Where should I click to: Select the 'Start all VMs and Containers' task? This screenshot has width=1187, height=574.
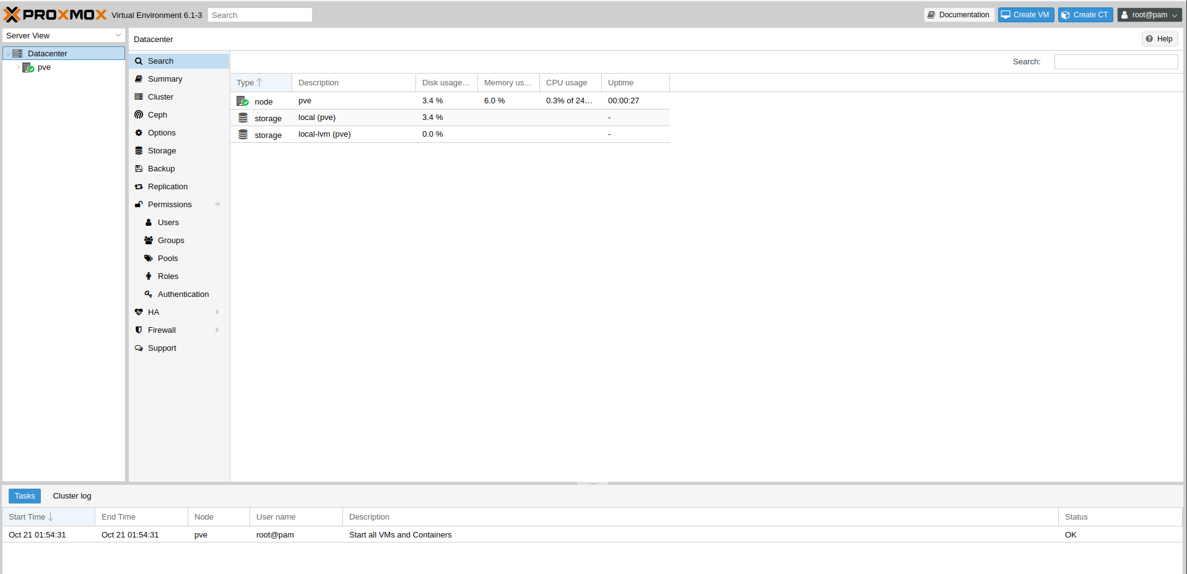[593, 535]
